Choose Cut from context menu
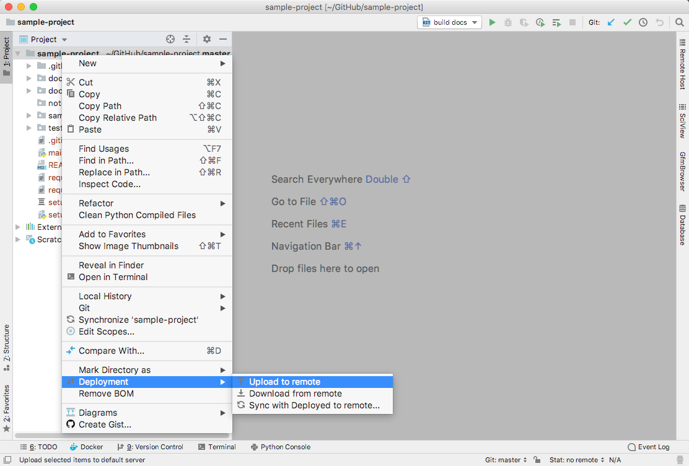The height and width of the screenshot is (466, 689). point(147,82)
